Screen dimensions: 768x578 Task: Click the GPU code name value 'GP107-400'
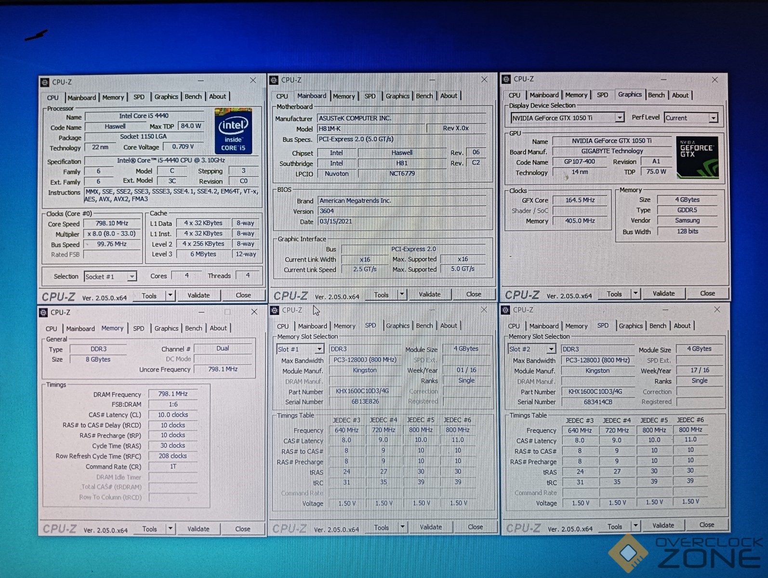pos(580,162)
